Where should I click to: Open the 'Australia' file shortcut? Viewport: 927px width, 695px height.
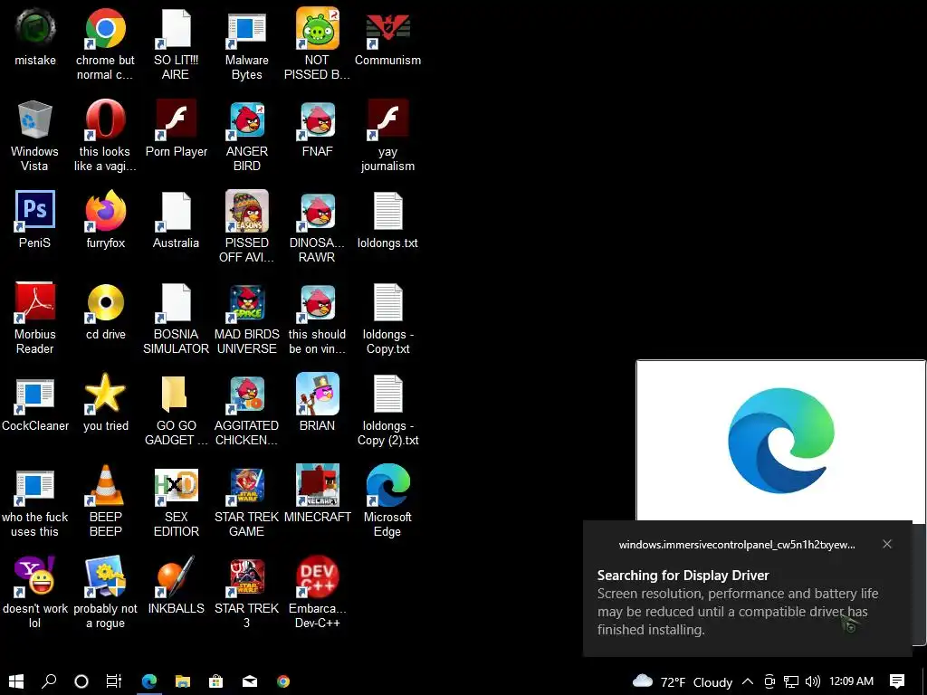[176, 220]
